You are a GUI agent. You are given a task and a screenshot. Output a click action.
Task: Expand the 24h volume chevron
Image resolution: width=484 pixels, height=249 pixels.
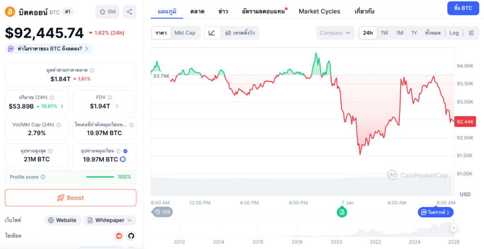point(62,106)
